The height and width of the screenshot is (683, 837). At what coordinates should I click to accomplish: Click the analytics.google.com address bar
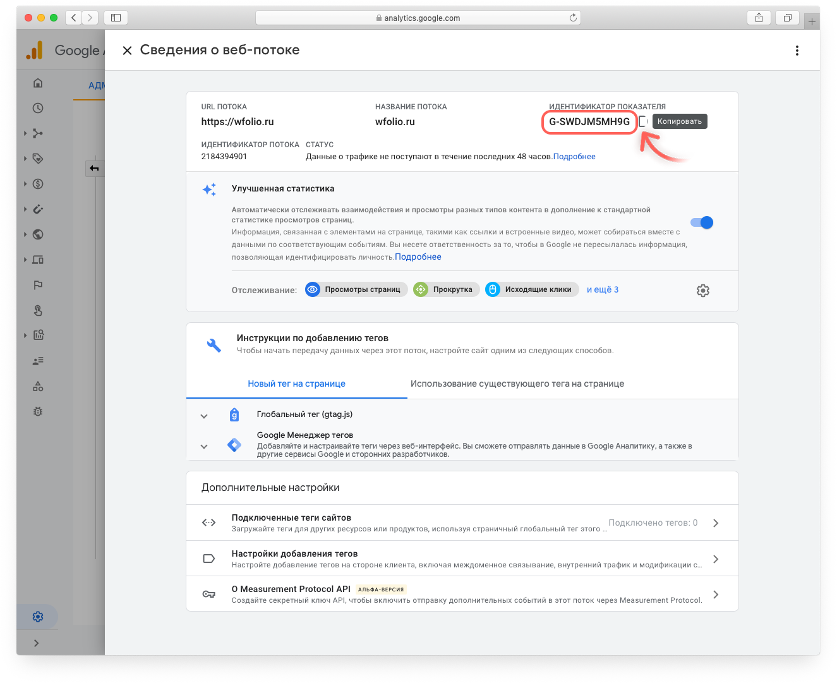(x=418, y=18)
